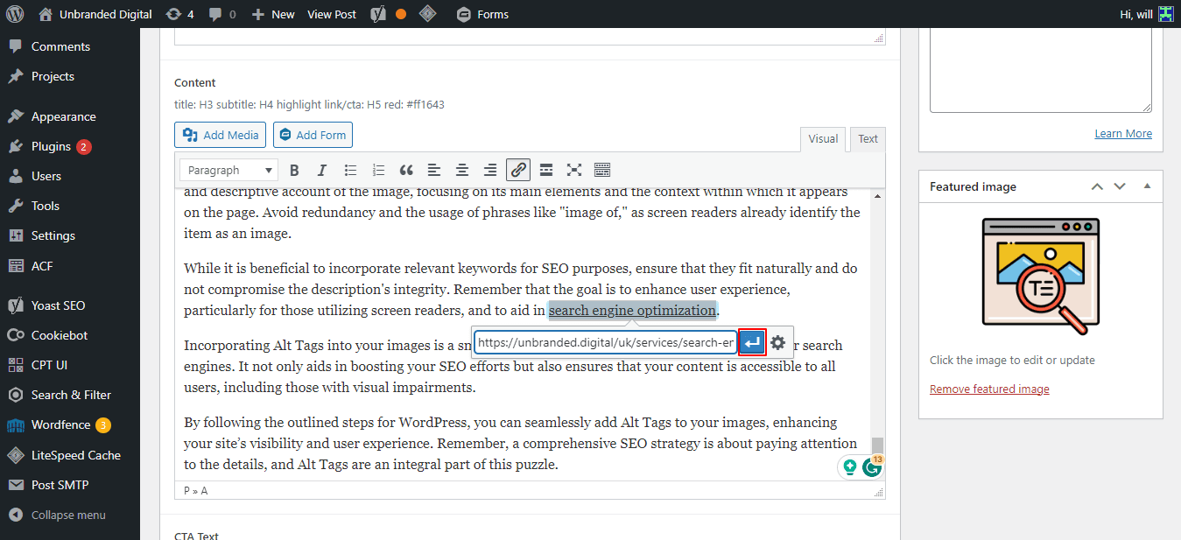This screenshot has width=1181, height=540.
Task: Open CPT UI in the sidebar
Action: [x=49, y=365]
